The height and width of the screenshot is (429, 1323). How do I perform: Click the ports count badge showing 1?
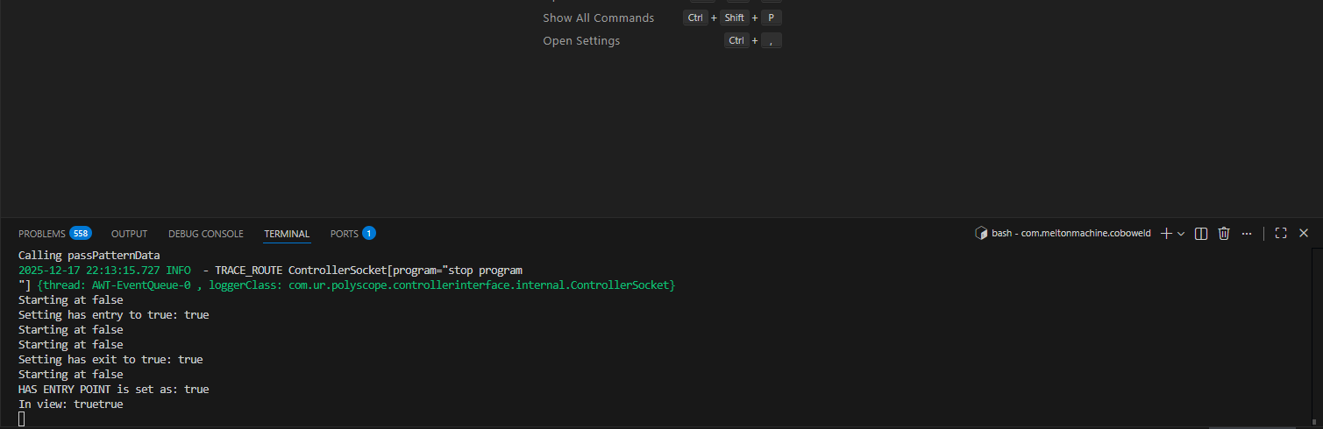tap(369, 233)
